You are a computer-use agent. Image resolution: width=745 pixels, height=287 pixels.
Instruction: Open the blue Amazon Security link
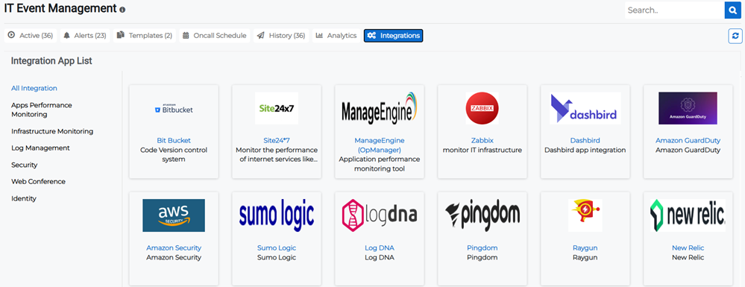point(174,248)
